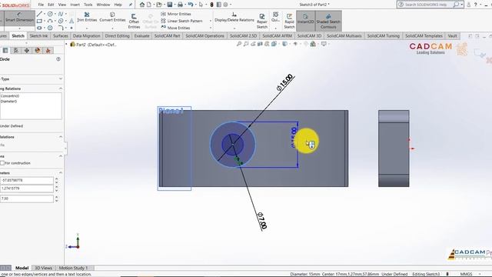
Task: Select the Smart Dimension tool
Action: tap(19, 18)
